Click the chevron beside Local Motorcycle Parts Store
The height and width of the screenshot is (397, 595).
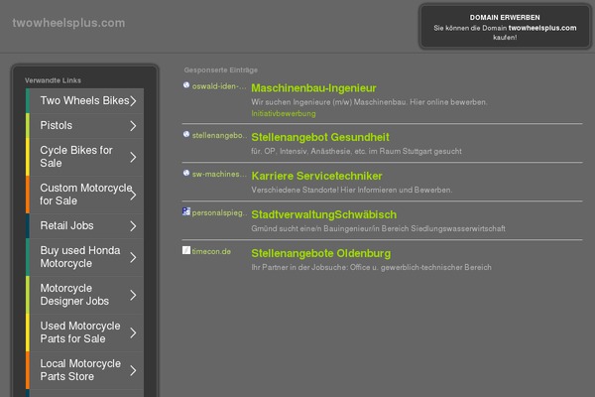click(x=133, y=370)
